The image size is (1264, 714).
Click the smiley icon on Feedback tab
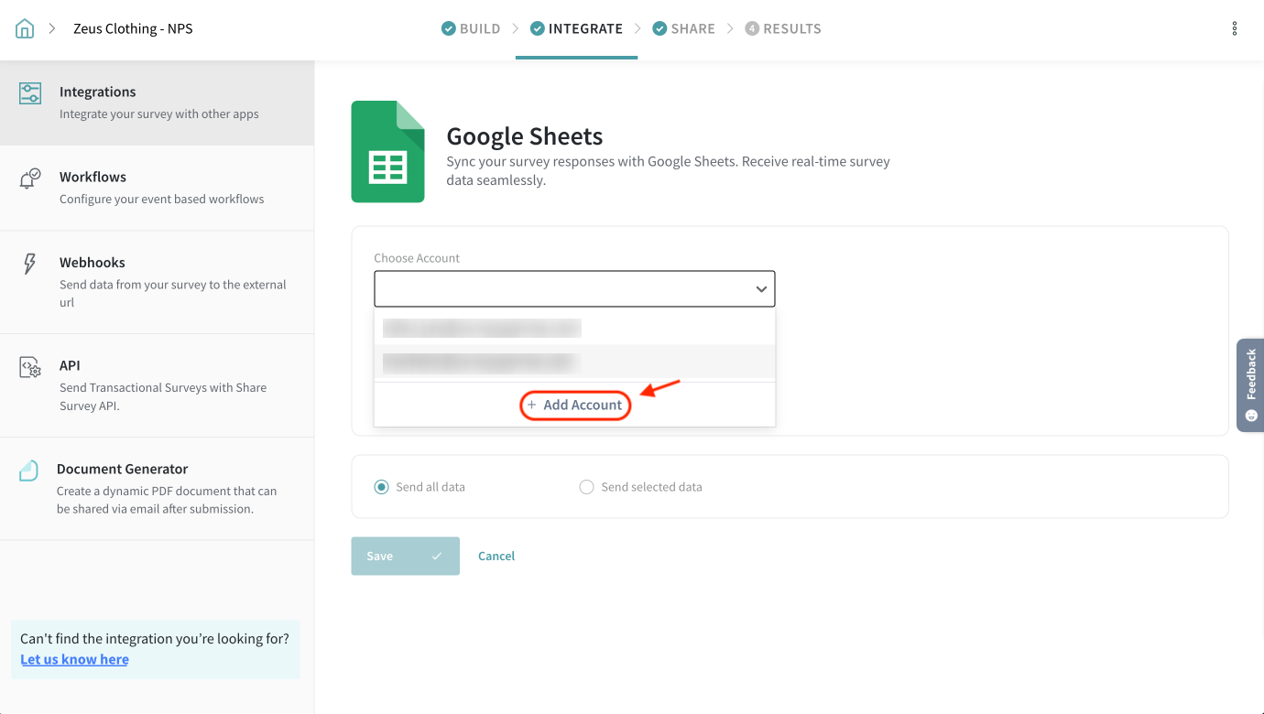pos(1251,415)
